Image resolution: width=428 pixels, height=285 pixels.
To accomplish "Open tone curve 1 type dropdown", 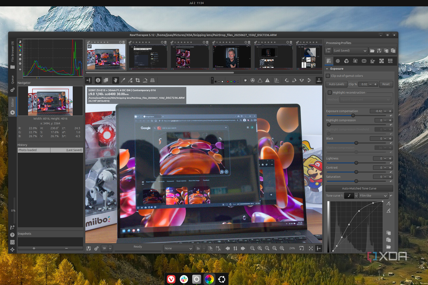I will pos(356,196).
